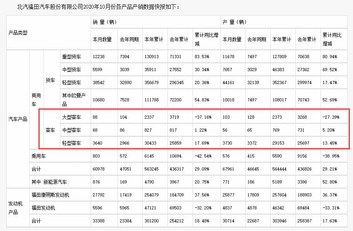Select value 3640 in 轻型客车 row
The width and height of the screenshot is (353, 231).
pyautogui.click(x=98, y=143)
